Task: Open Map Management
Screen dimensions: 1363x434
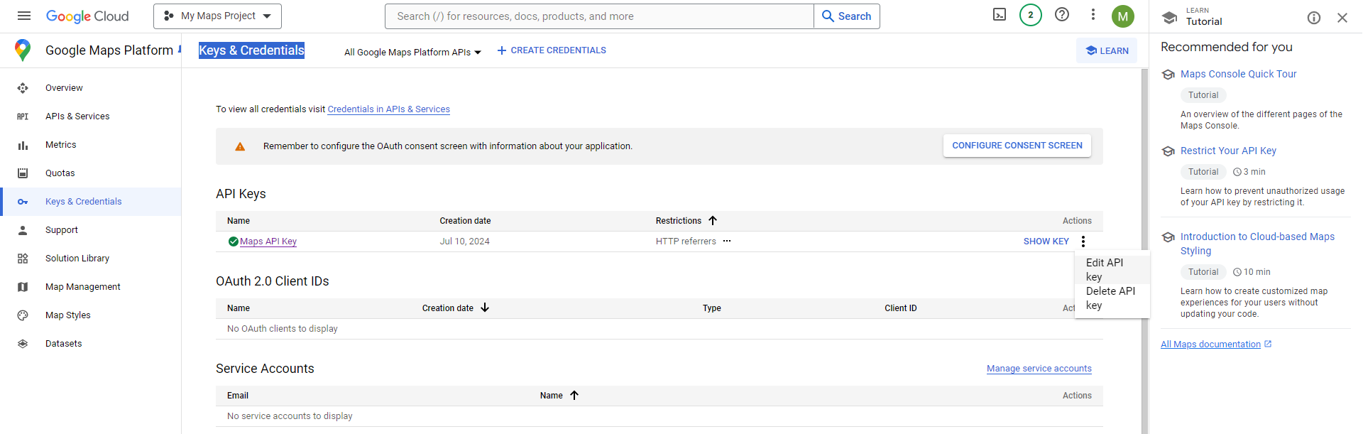Action: (x=83, y=287)
